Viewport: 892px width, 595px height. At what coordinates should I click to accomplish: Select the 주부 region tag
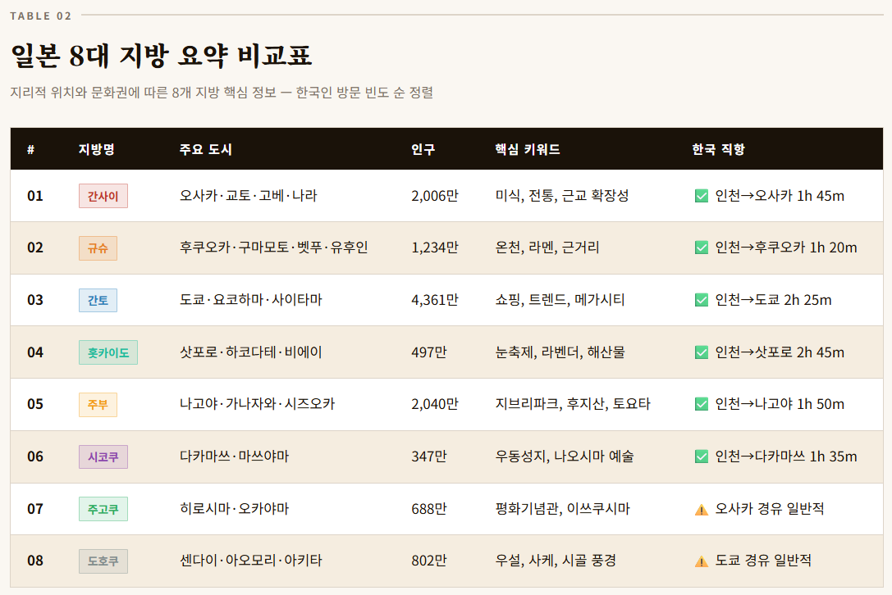[98, 405]
